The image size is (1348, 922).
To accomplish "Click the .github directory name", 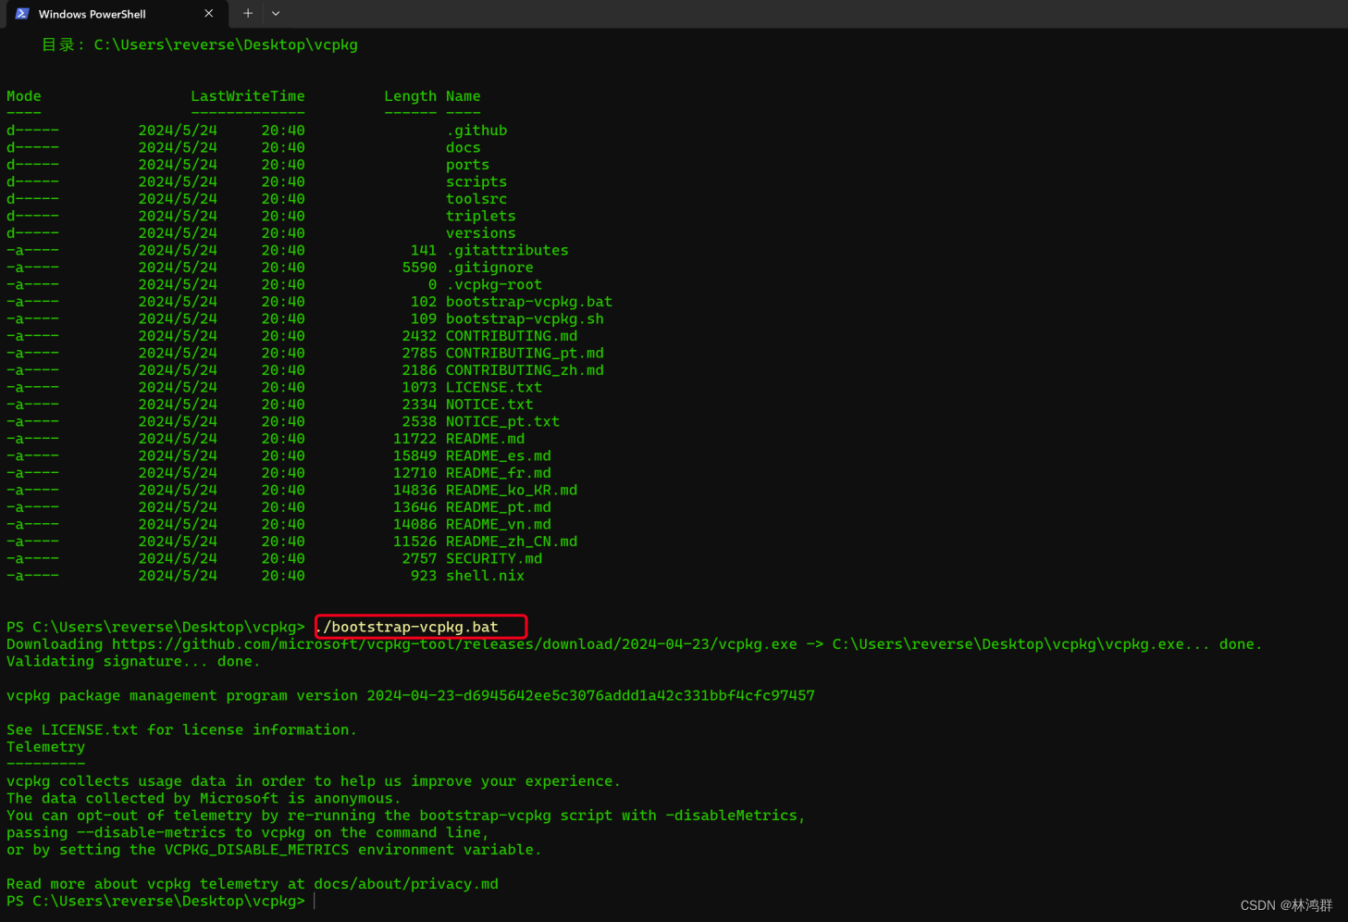I will 476,131.
